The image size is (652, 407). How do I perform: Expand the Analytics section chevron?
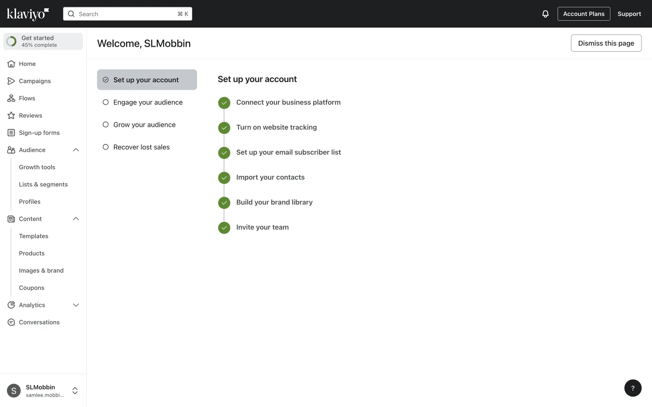click(76, 305)
